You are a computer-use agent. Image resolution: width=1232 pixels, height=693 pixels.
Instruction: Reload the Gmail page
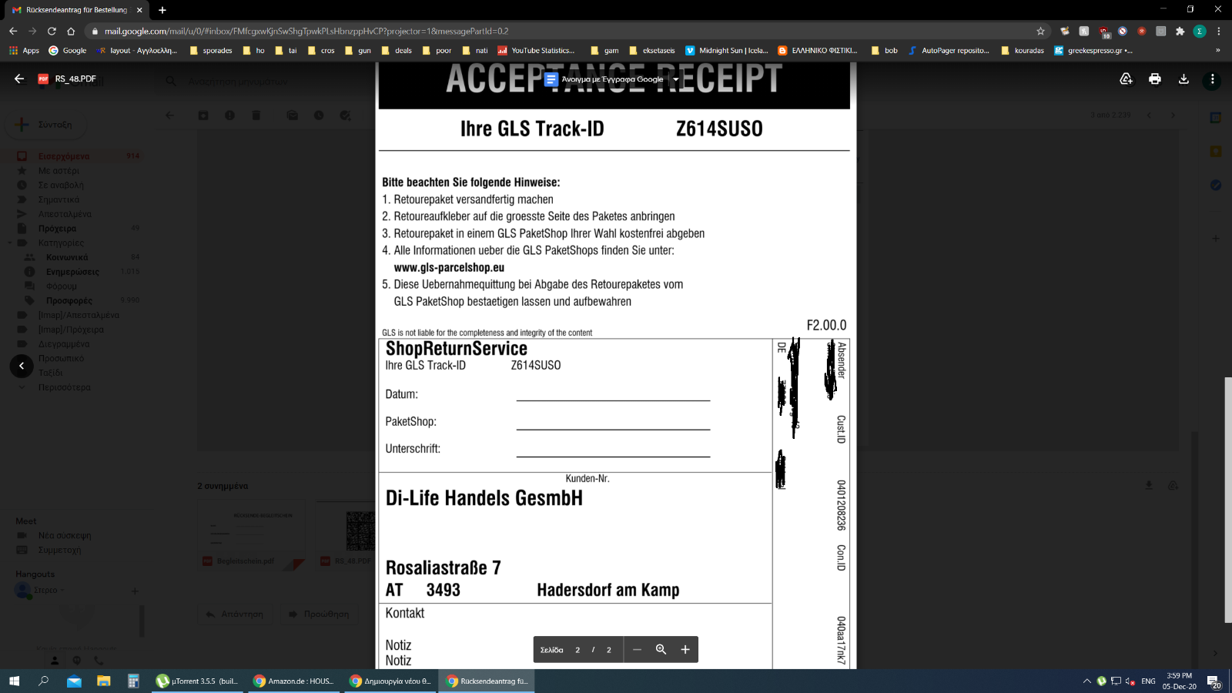(x=52, y=31)
